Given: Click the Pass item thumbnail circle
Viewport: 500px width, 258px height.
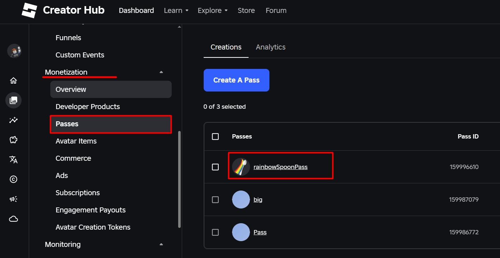Looking at the screenshot, I should click(241, 232).
